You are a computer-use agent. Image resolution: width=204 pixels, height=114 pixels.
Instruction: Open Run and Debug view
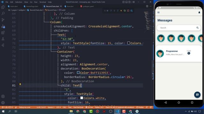coord(3,26)
